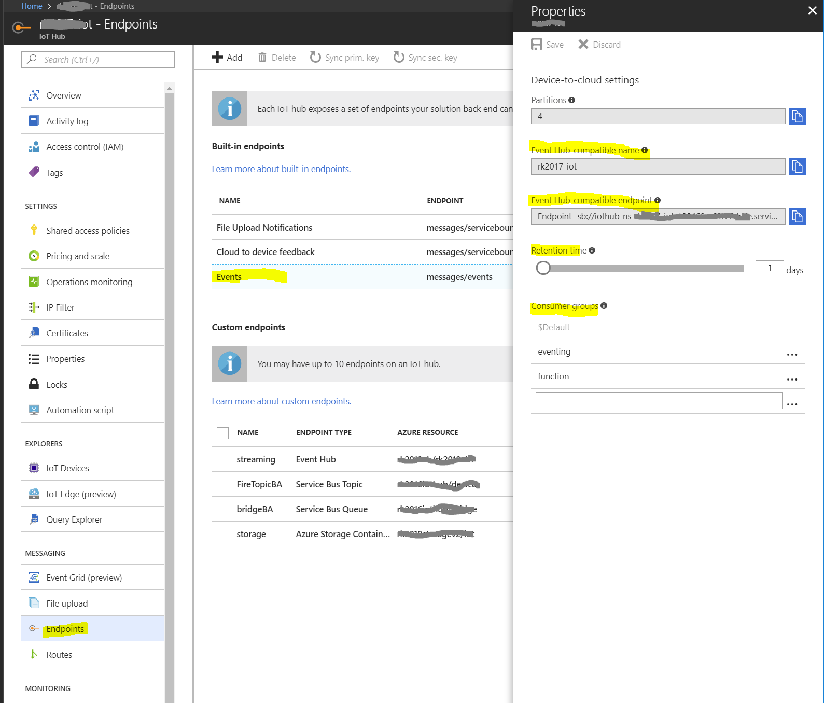Click Sync sec. key button
The image size is (824, 703).
point(425,58)
